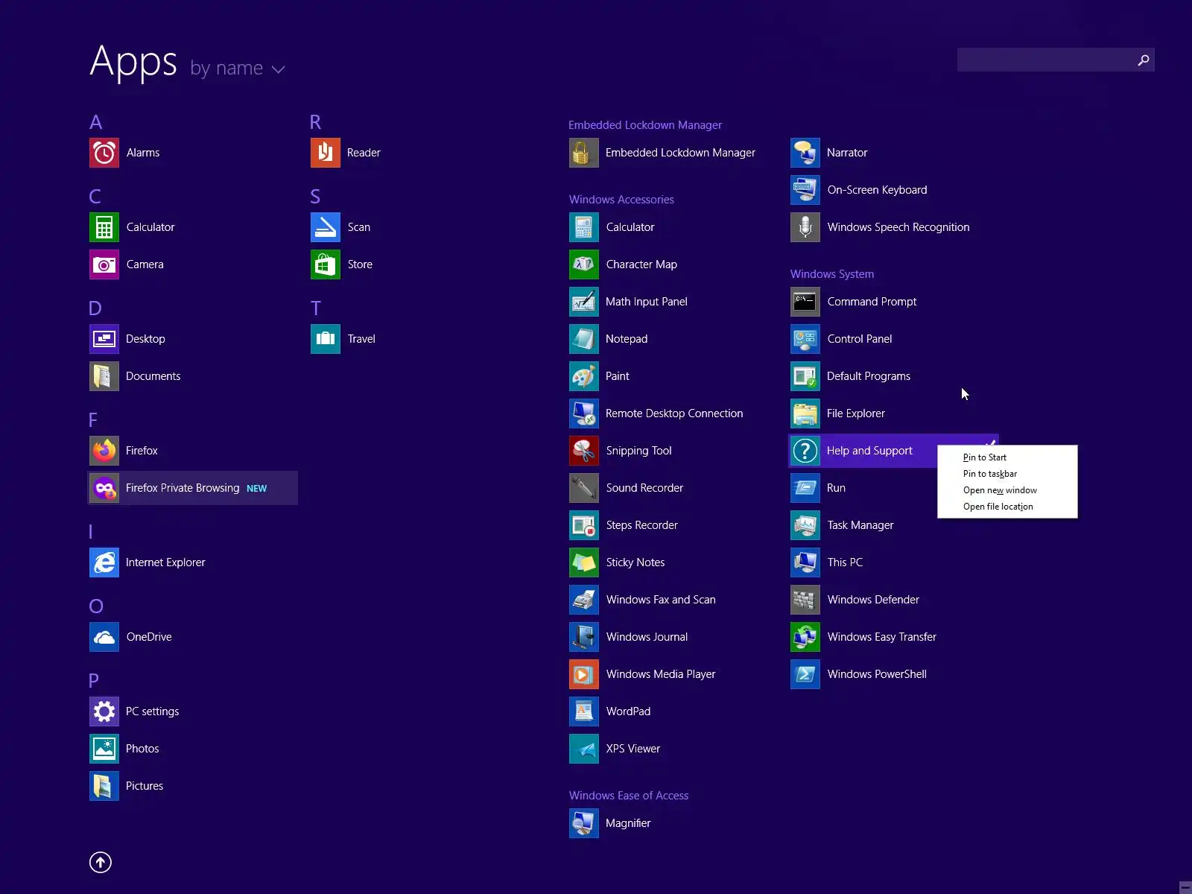The height and width of the screenshot is (894, 1192).
Task: Launch the Scan app icon
Action: tap(326, 227)
